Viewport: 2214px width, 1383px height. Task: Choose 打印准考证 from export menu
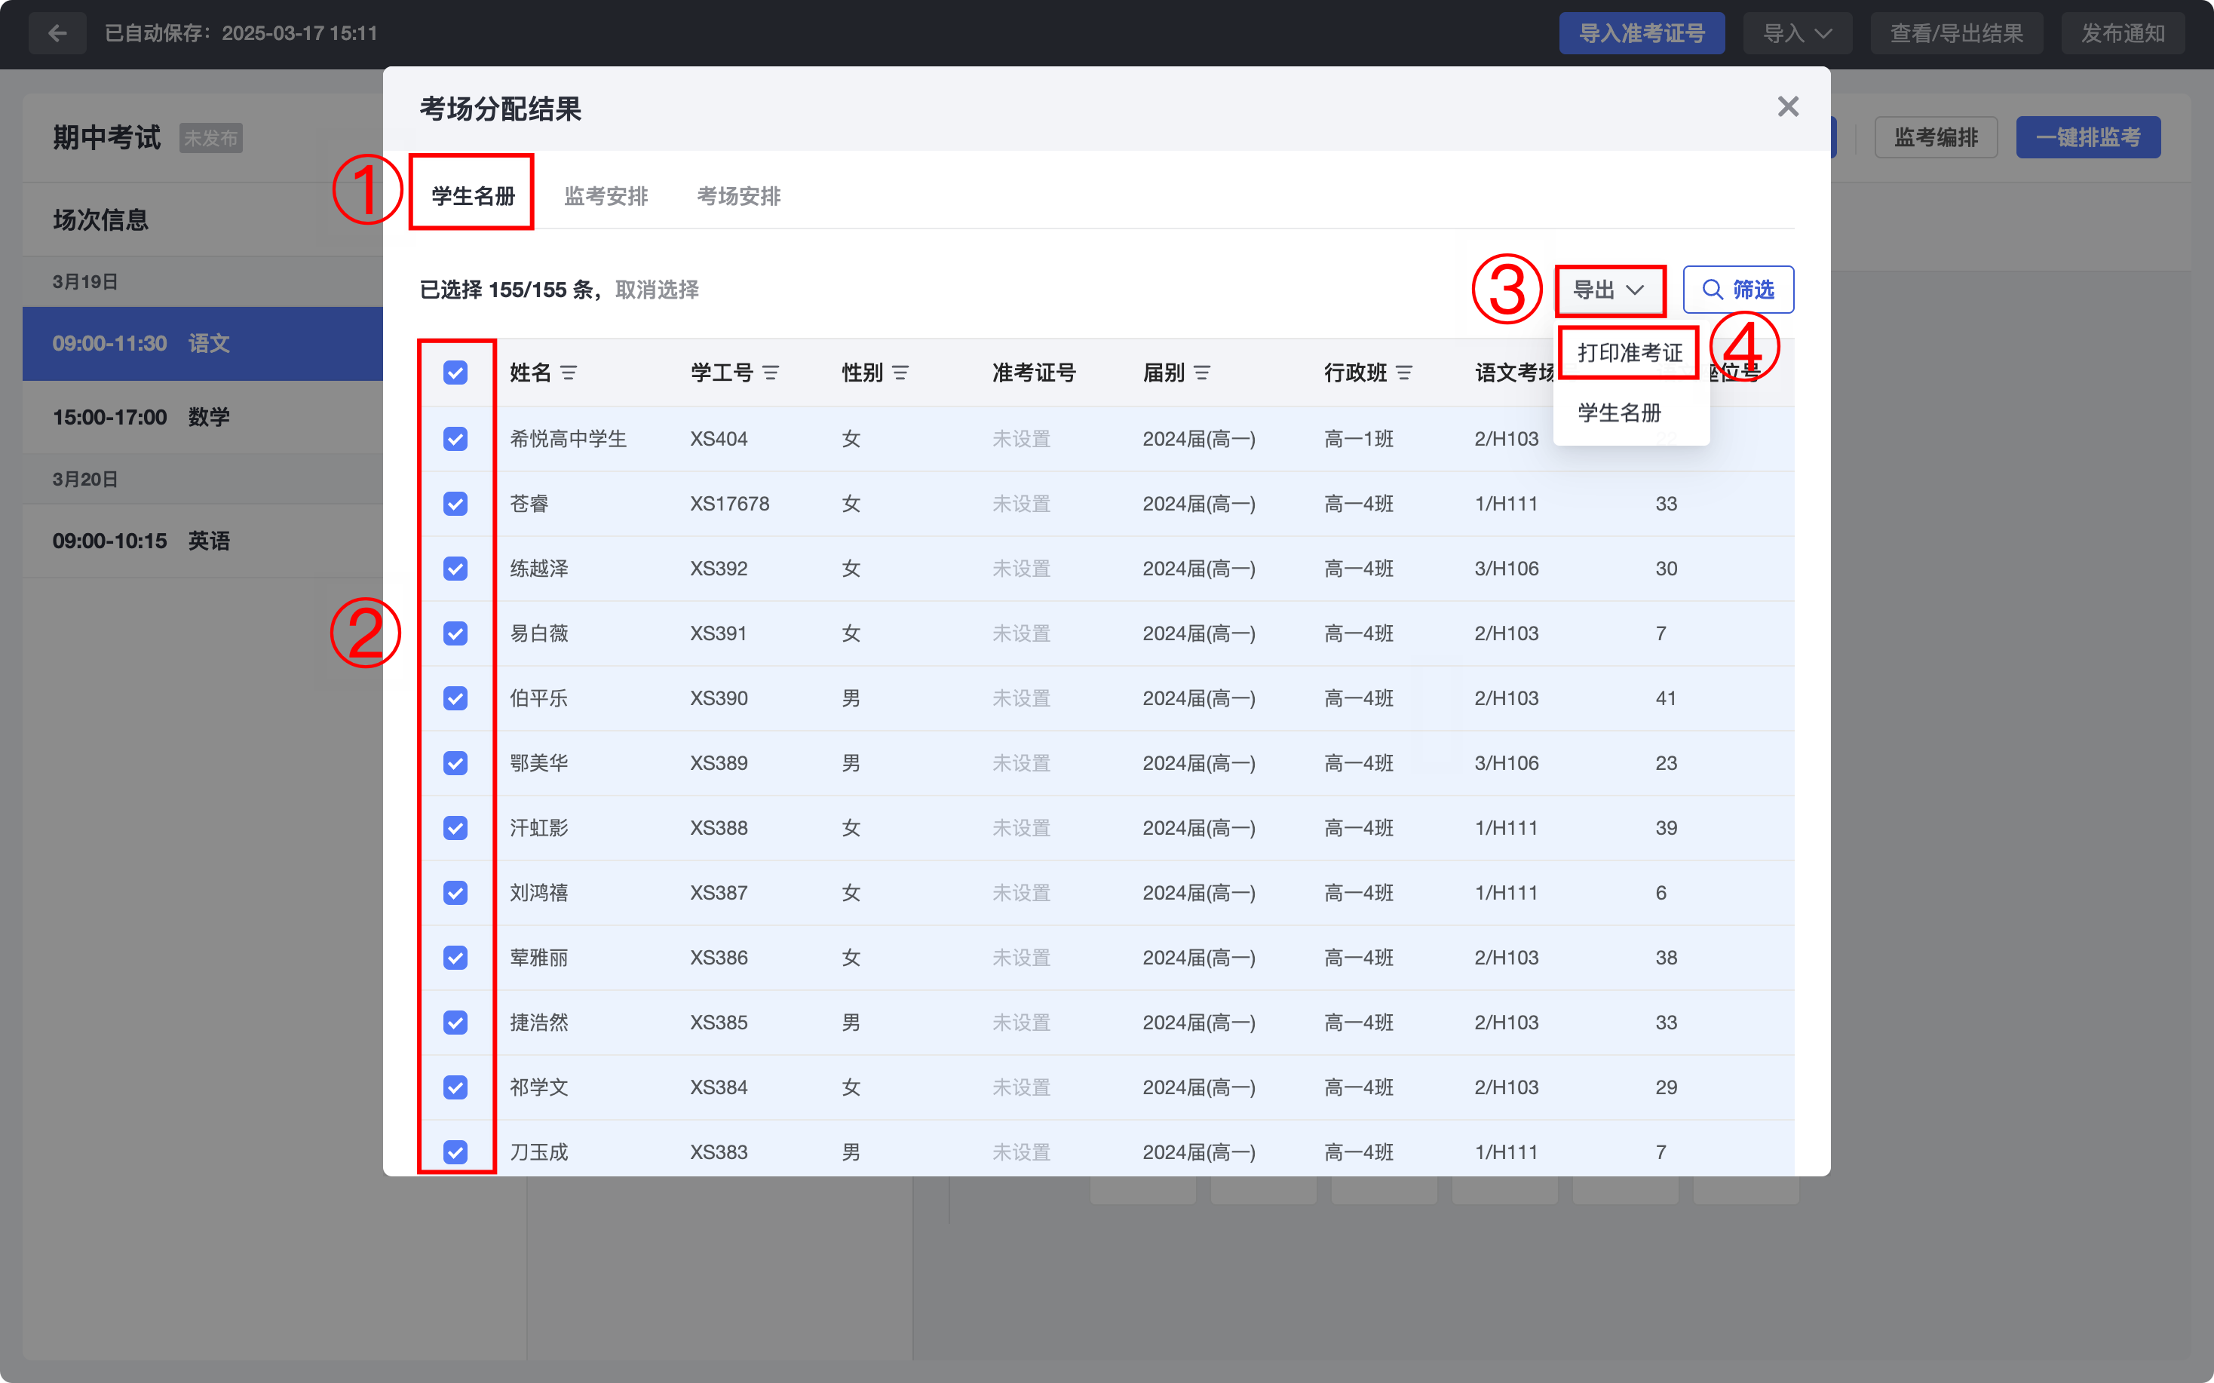point(1630,353)
